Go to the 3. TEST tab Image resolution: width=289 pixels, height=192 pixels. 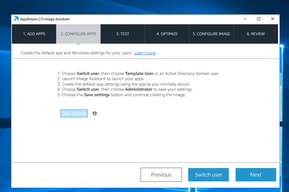point(123,34)
